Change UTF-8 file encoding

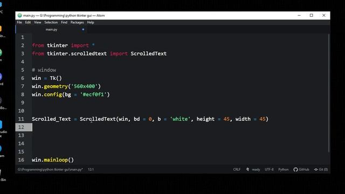tap(269, 170)
